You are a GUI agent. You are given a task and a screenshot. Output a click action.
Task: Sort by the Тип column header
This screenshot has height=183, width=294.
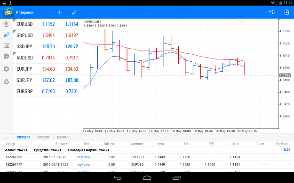(x=86, y=144)
